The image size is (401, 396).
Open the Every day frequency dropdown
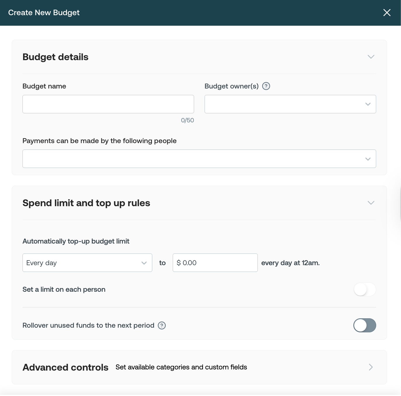(x=87, y=263)
